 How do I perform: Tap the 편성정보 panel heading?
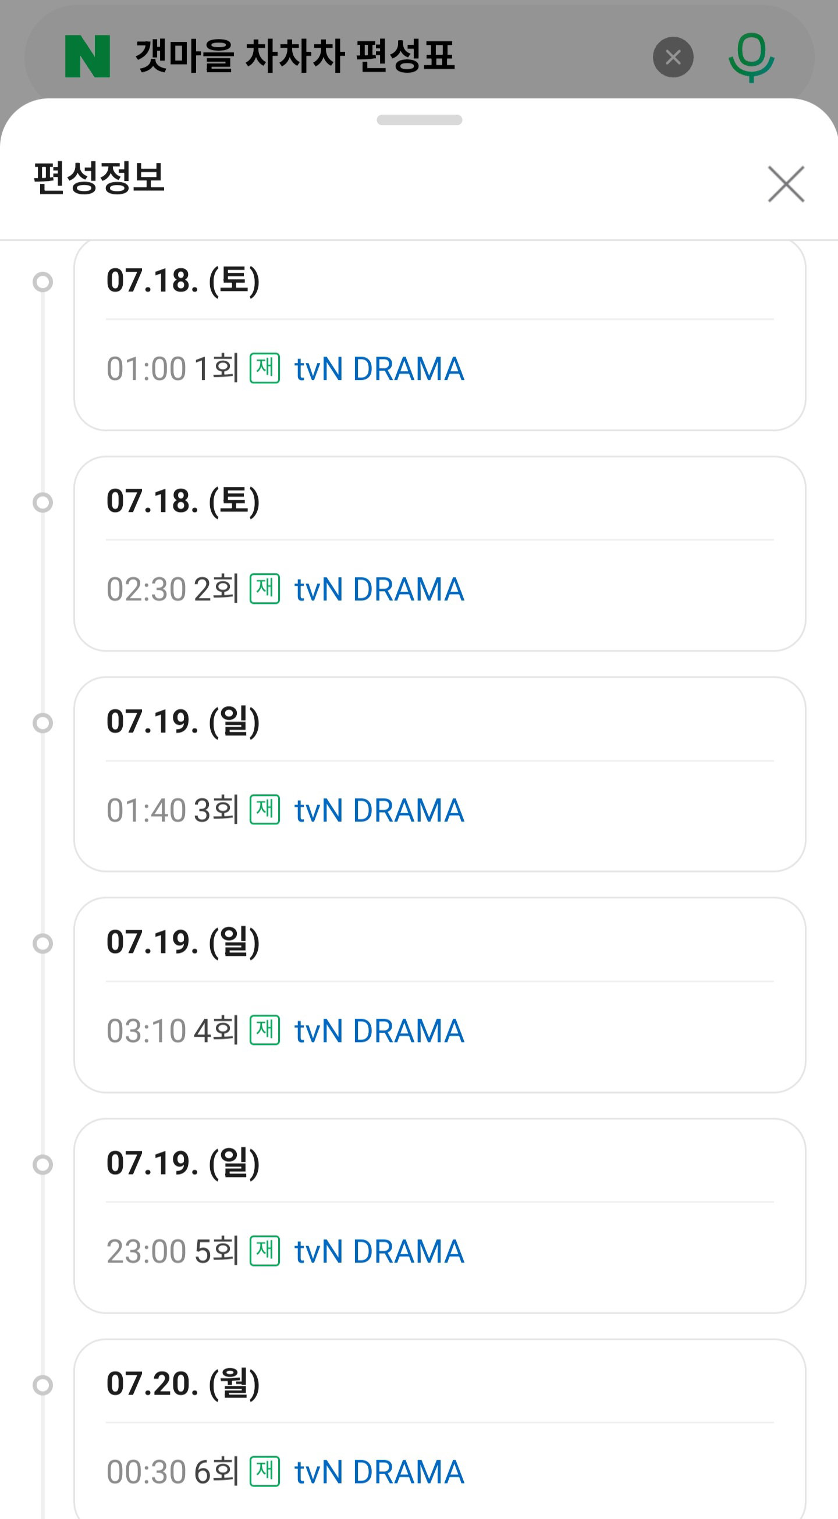click(99, 177)
